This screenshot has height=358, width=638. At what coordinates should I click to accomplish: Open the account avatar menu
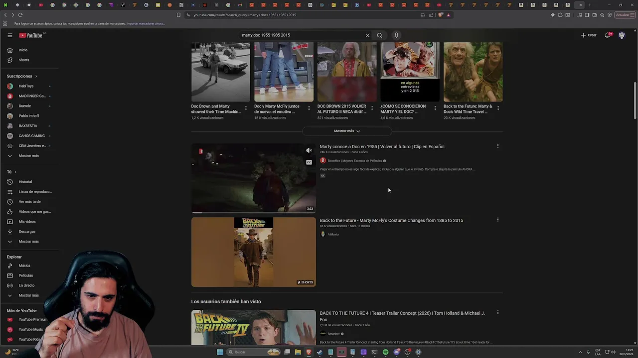pos(622,35)
